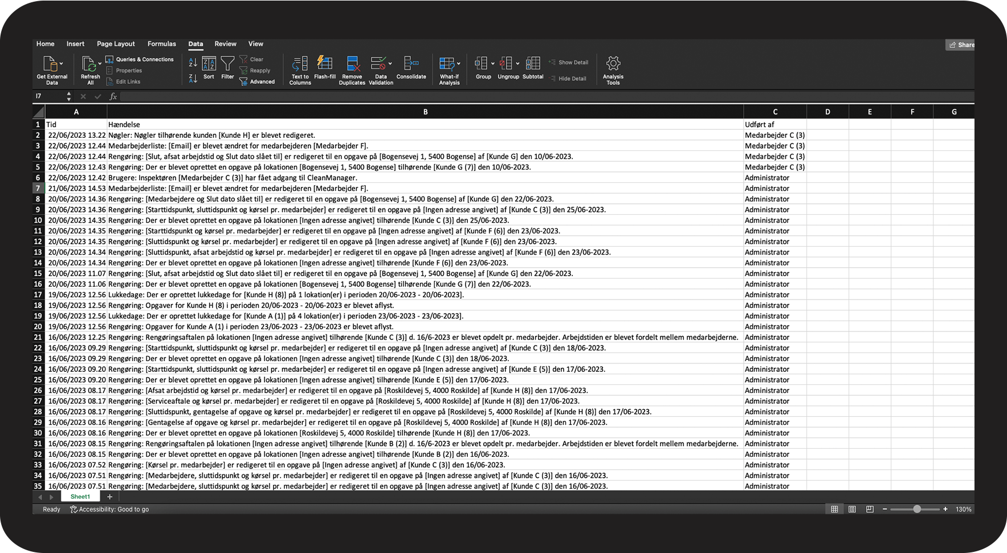Open the Formulas ribbon tab
The height and width of the screenshot is (553, 1007).
[x=161, y=44]
